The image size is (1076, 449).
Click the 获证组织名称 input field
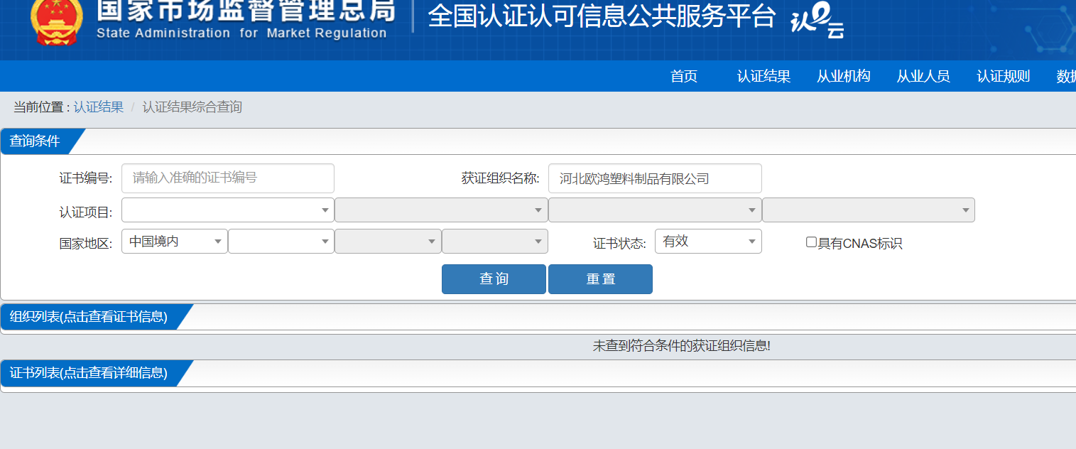tap(655, 178)
